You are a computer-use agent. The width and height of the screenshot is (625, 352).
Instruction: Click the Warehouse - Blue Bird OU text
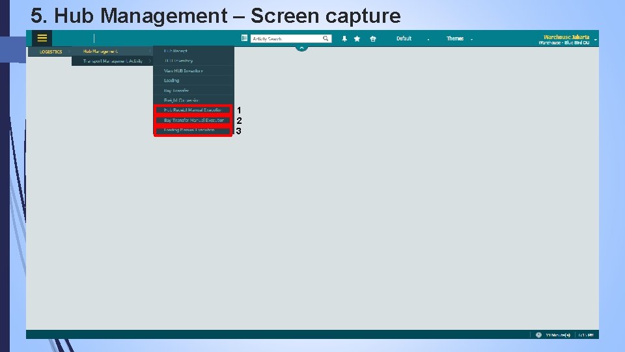(x=564, y=43)
